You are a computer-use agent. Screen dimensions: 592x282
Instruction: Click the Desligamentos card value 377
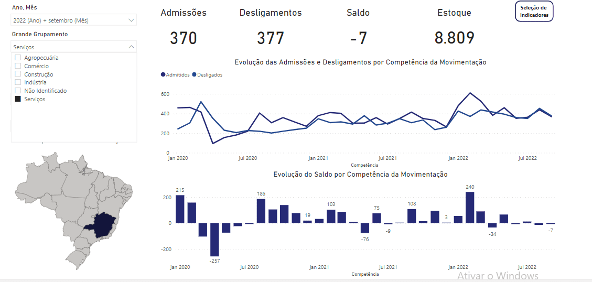(x=270, y=38)
